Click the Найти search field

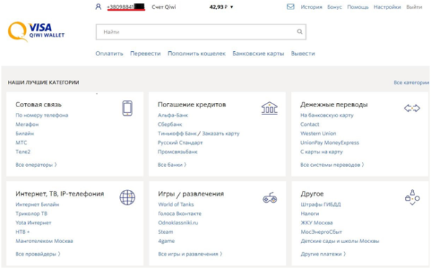tap(201, 32)
